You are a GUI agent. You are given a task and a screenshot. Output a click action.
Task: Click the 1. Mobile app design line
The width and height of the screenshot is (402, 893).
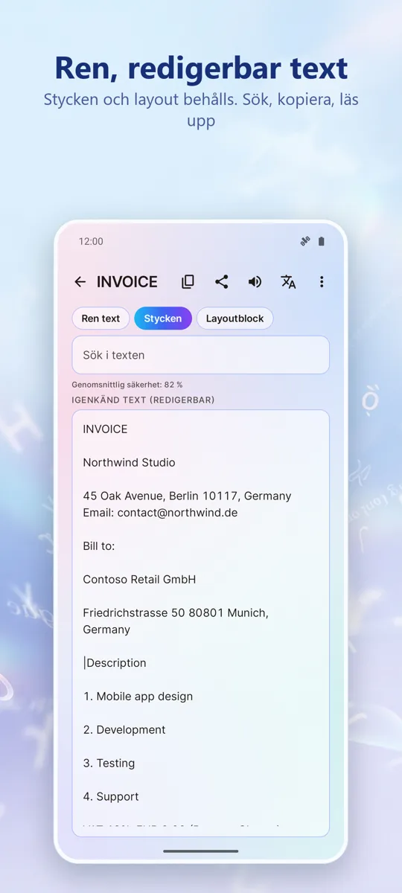pos(138,697)
